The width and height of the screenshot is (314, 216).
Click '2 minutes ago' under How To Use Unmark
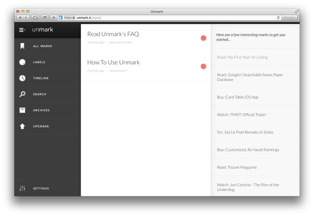click(95, 71)
